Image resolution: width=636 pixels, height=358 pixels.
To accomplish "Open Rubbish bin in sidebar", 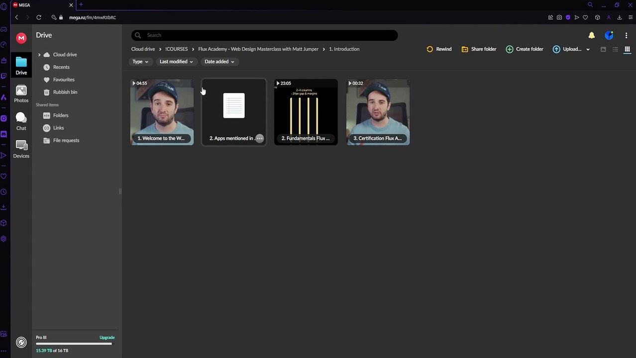I will (x=65, y=92).
